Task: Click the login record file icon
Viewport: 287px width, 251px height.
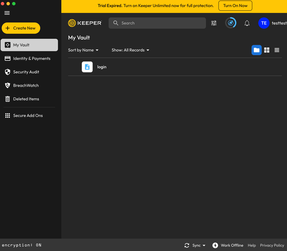Action: (87, 67)
